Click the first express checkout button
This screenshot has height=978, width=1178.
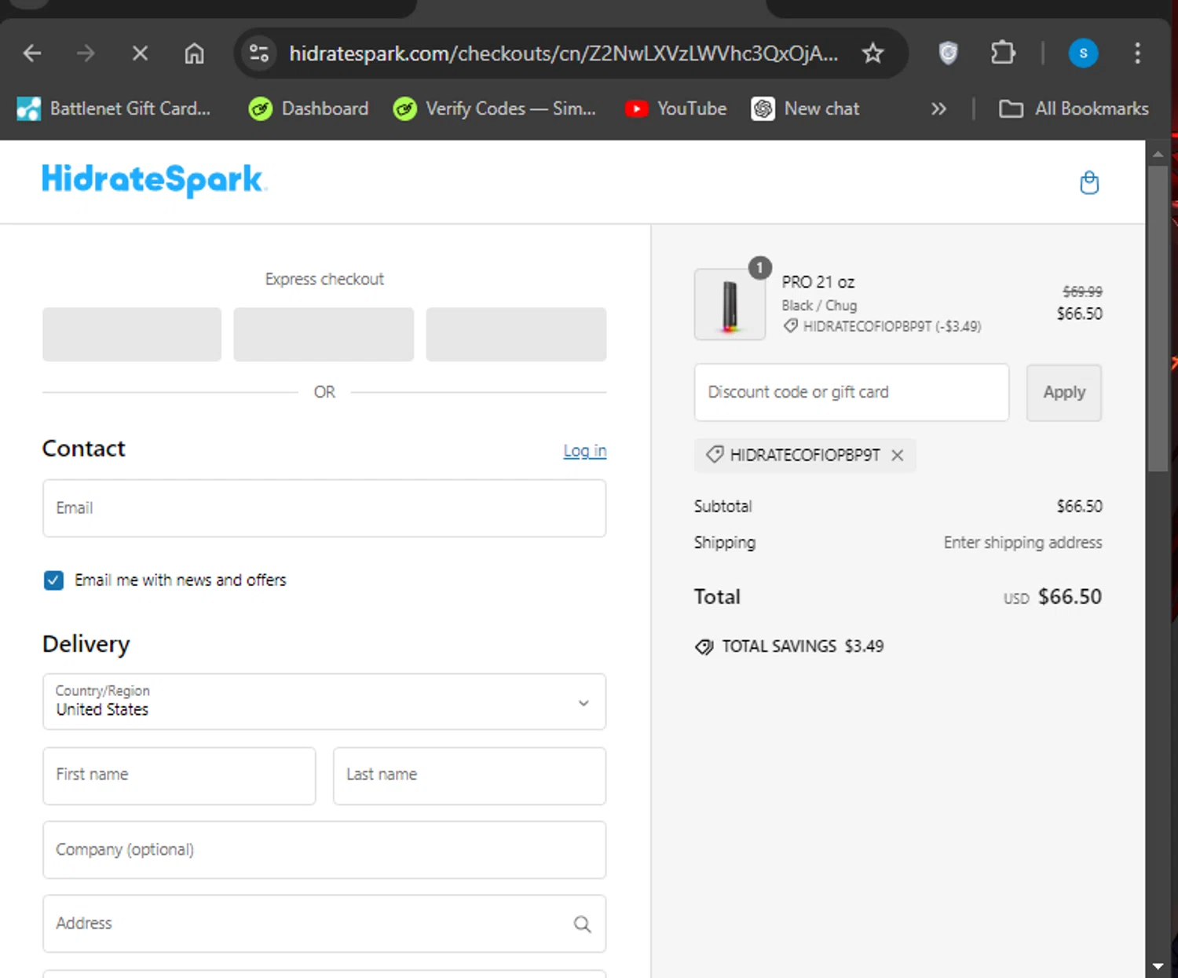[x=132, y=335]
